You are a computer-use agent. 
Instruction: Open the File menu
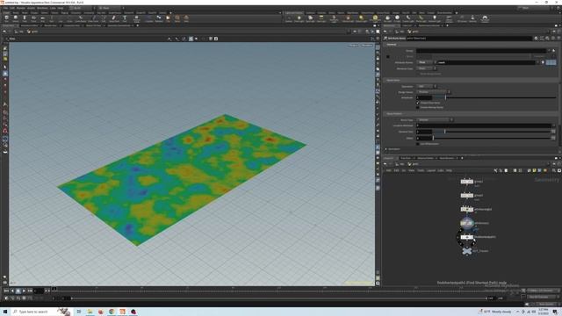5,8
